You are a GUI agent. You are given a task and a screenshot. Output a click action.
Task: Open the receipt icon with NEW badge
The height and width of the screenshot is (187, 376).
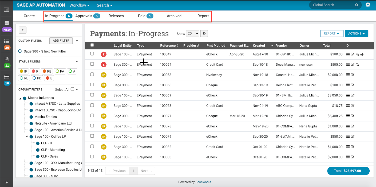7,23
